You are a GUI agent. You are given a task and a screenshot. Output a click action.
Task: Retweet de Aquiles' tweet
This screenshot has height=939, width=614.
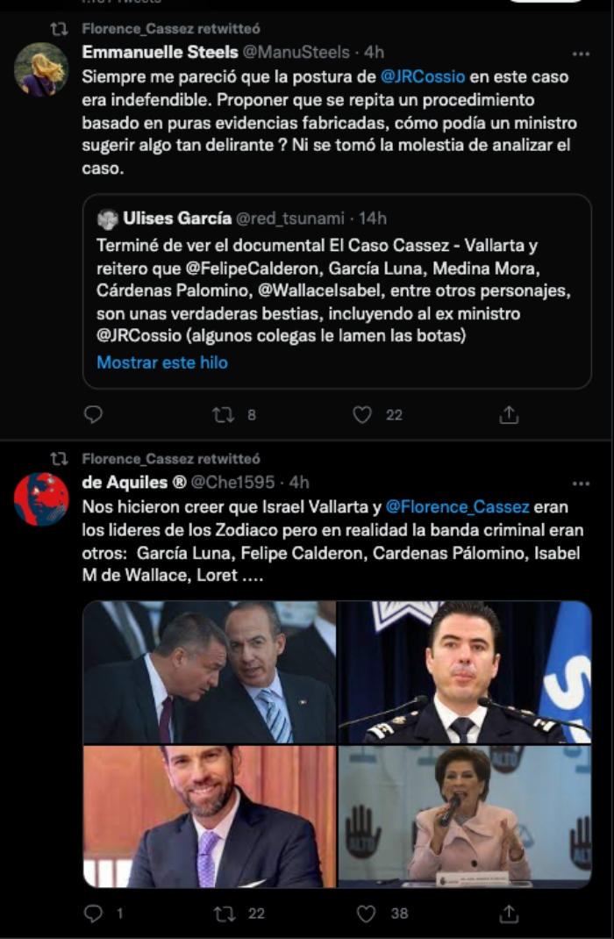(224, 914)
